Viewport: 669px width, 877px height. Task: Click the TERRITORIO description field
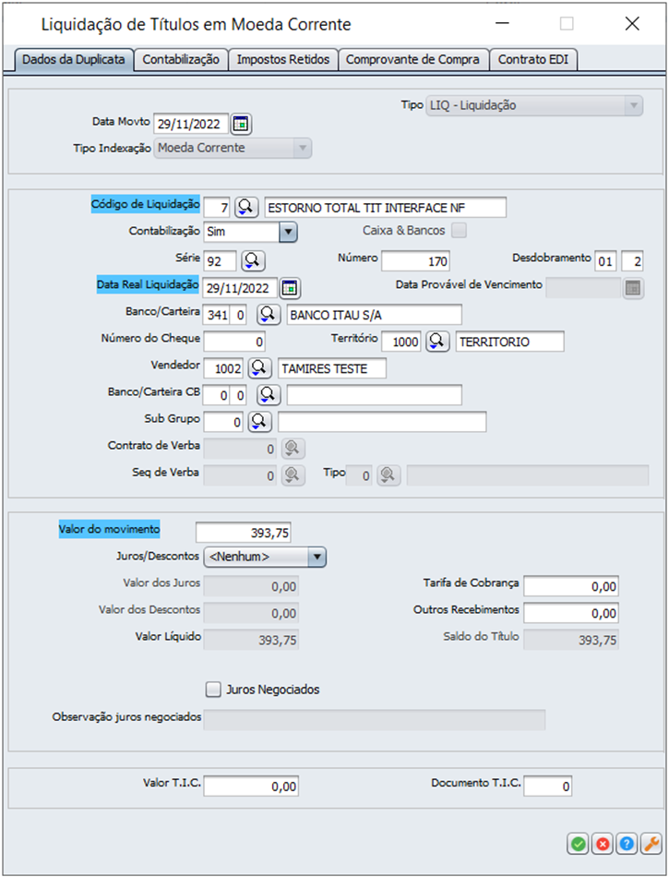point(509,342)
